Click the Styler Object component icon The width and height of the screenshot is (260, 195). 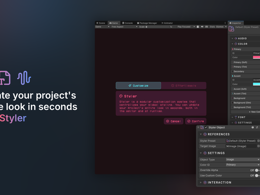[202, 127]
